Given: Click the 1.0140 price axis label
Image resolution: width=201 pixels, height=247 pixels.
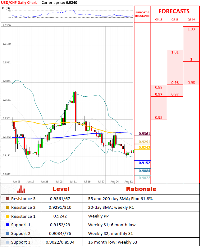Looking at the screenshot, I should [7, 44].
